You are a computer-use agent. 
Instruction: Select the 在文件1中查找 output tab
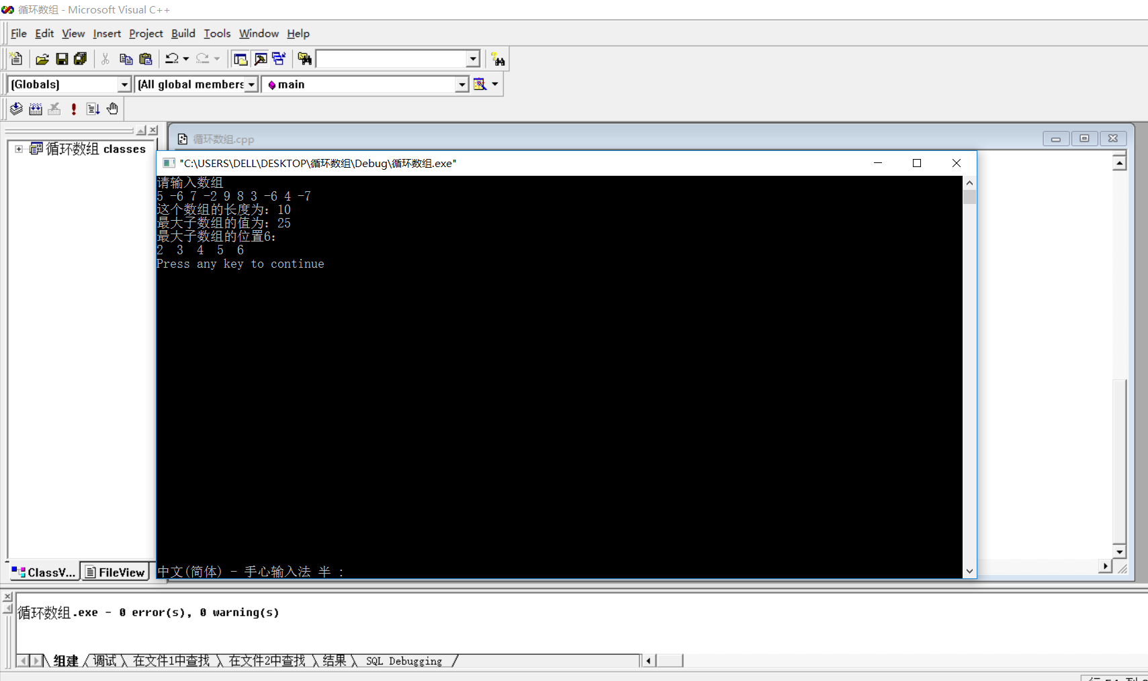[171, 661]
